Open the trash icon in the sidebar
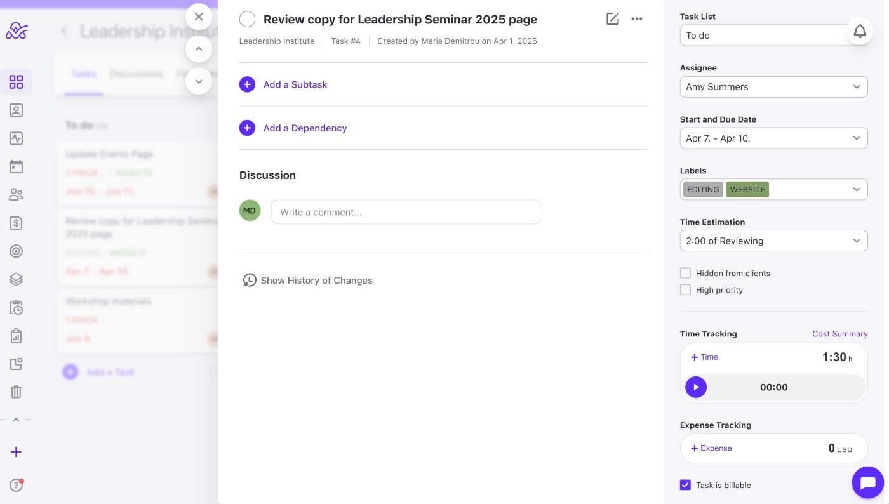 [x=17, y=392]
